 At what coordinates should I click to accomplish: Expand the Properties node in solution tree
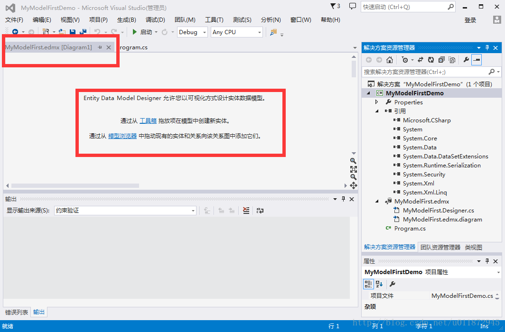(376, 102)
